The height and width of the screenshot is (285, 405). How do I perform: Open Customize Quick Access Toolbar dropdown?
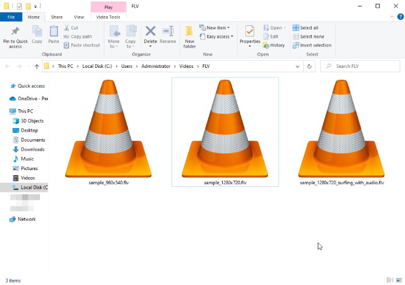[35, 6]
